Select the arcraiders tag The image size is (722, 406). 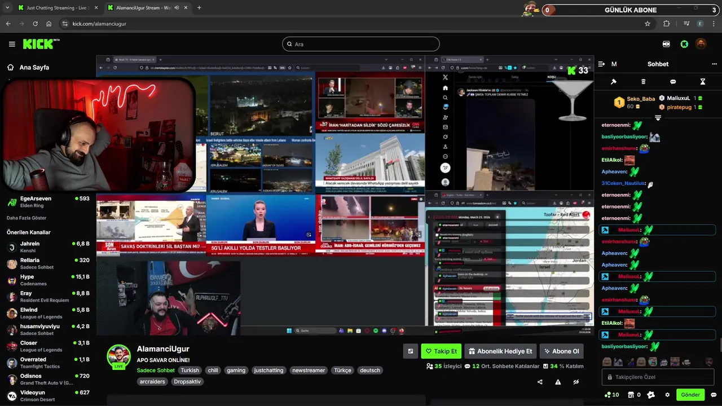(152, 382)
